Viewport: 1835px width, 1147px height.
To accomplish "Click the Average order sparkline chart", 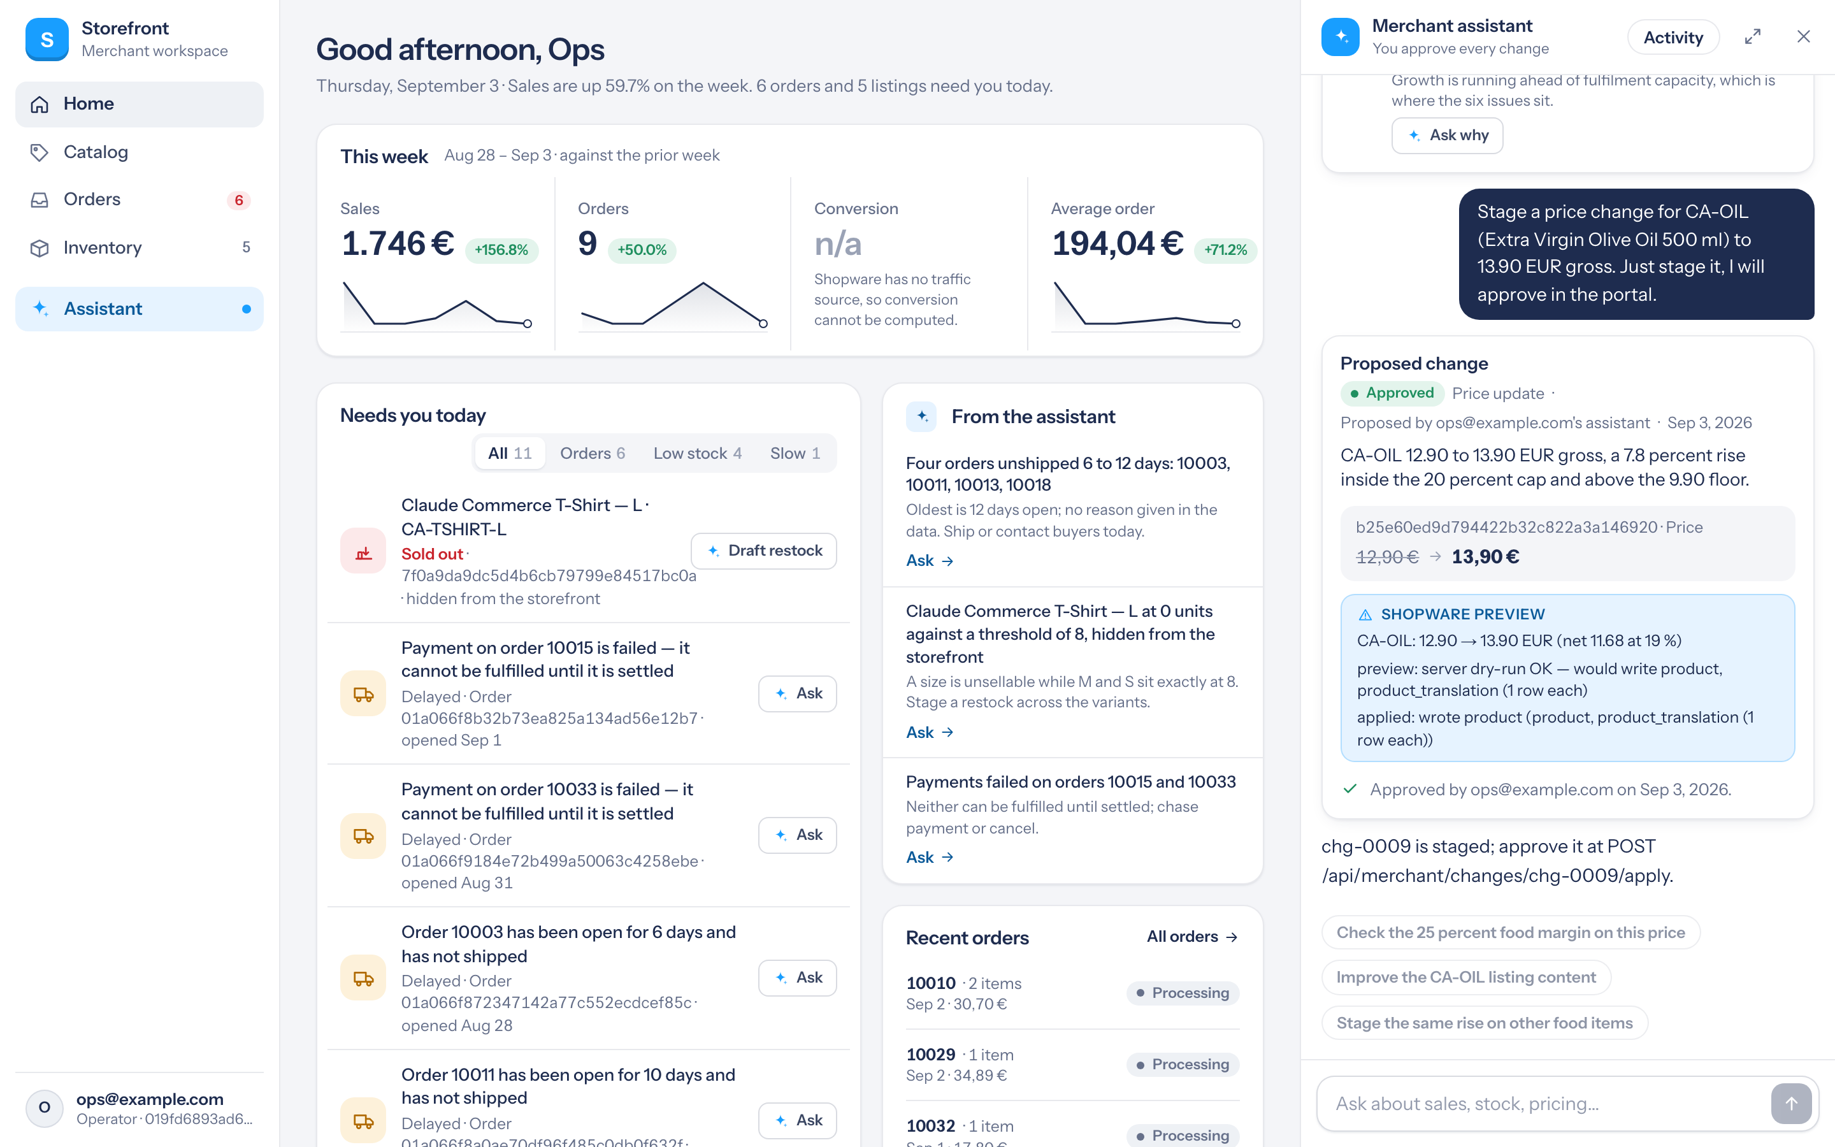I will tap(1146, 305).
